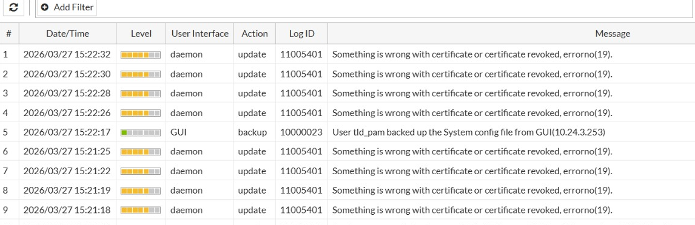Image resolution: width=695 pixels, height=225 pixels.
Task: Click the User Interface column header
Action: coord(200,34)
